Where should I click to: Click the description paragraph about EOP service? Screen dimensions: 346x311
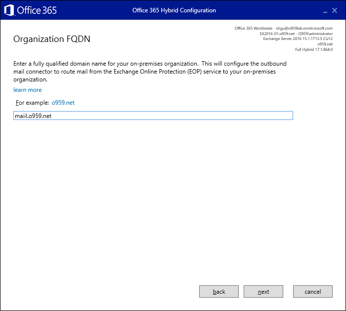pyautogui.click(x=150, y=72)
